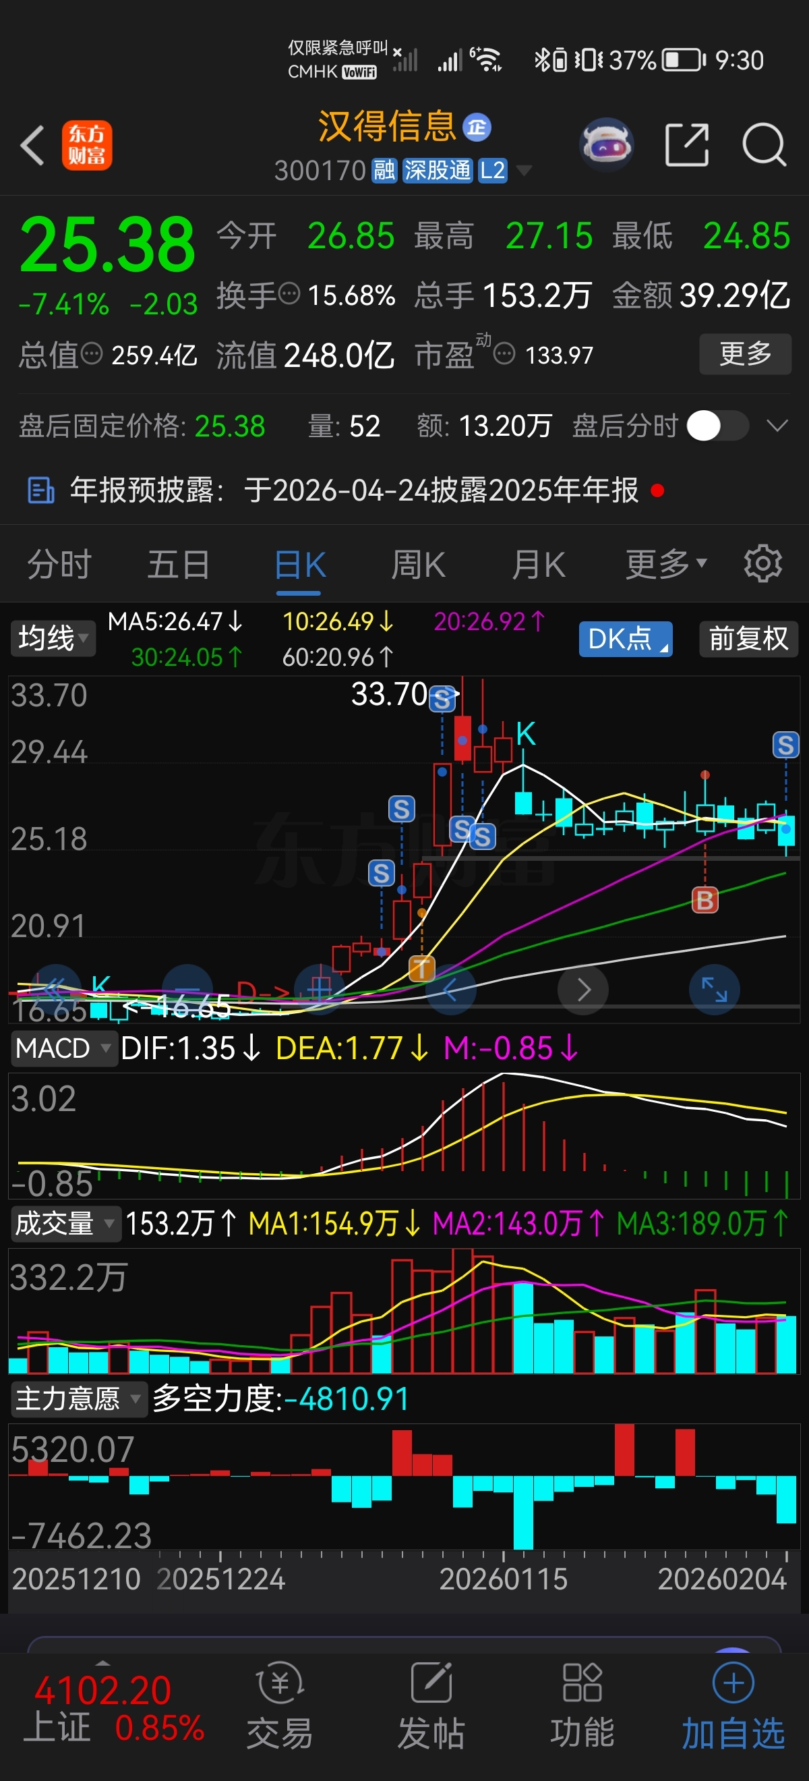809x1781 pixels.
Task: Open the 交易 trade icon
Action: coord(280,1706)
